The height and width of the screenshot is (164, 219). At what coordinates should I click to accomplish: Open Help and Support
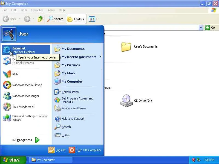pos(78,119)
